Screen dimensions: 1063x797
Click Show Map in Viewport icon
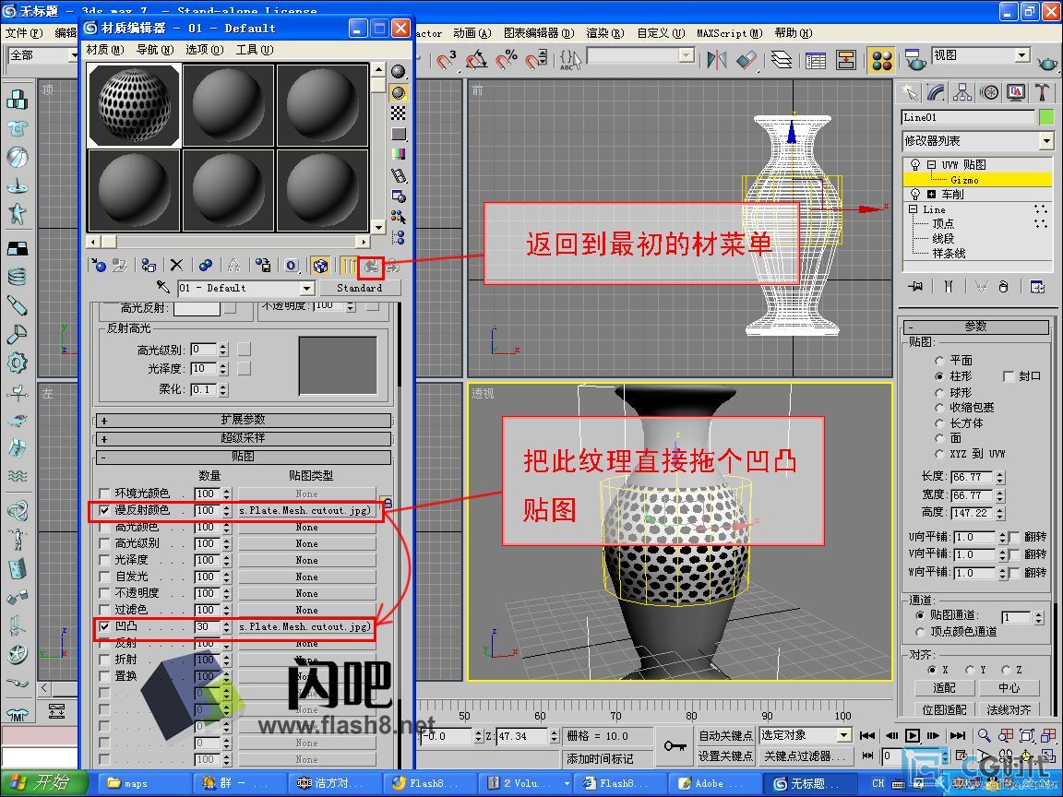pos(320,266)
